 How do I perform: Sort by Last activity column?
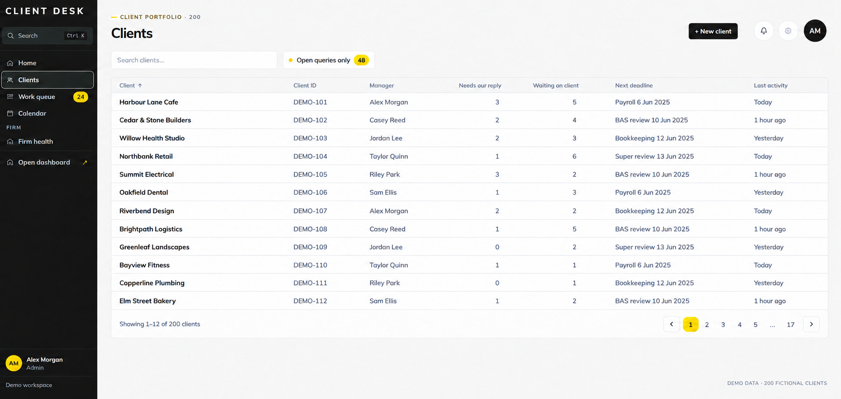coord(770,85)
